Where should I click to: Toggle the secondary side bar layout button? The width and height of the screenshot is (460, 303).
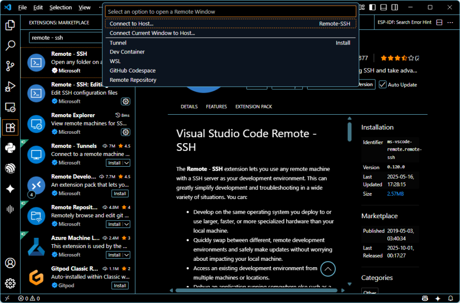click(395, 7)
